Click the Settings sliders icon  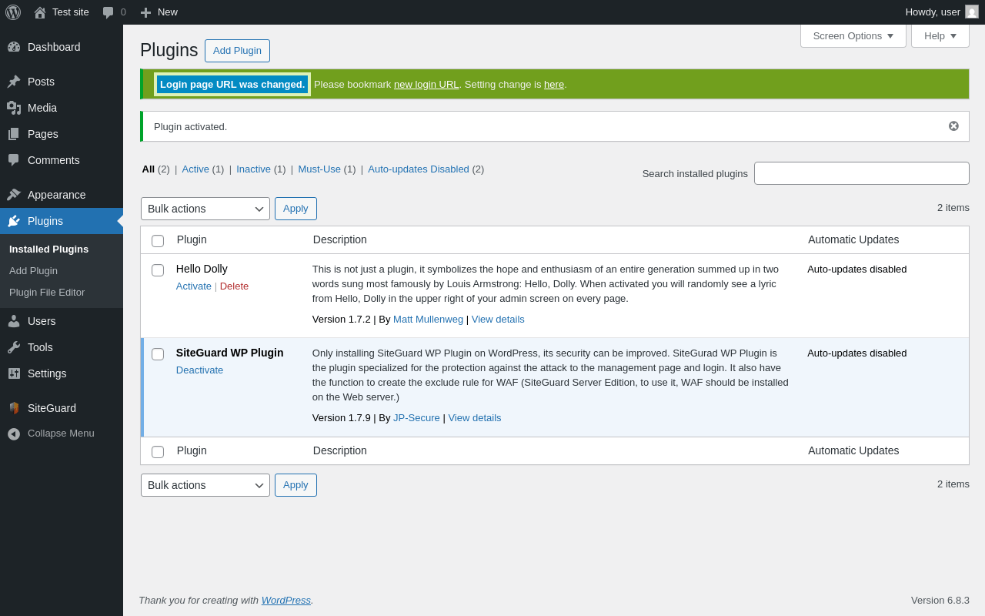click(14, 373)
